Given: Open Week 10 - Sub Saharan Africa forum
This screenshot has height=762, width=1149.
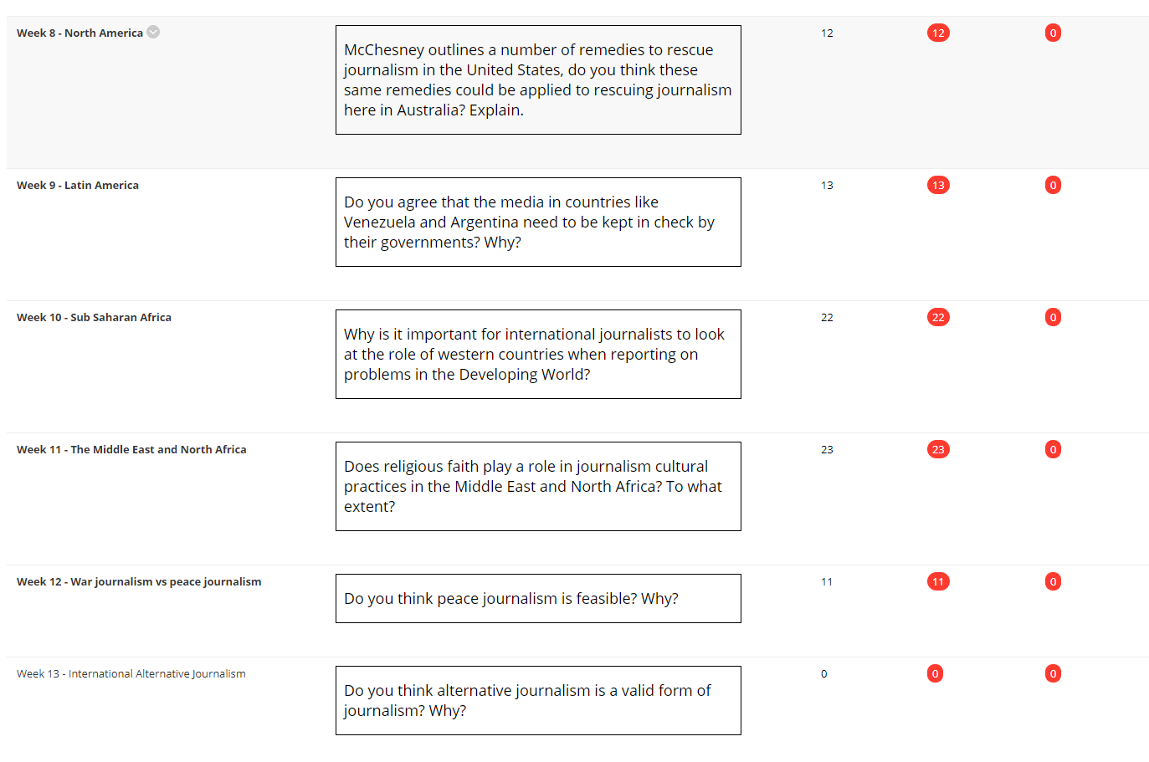Looking at the screenshot, I should [x=94, y=317].
